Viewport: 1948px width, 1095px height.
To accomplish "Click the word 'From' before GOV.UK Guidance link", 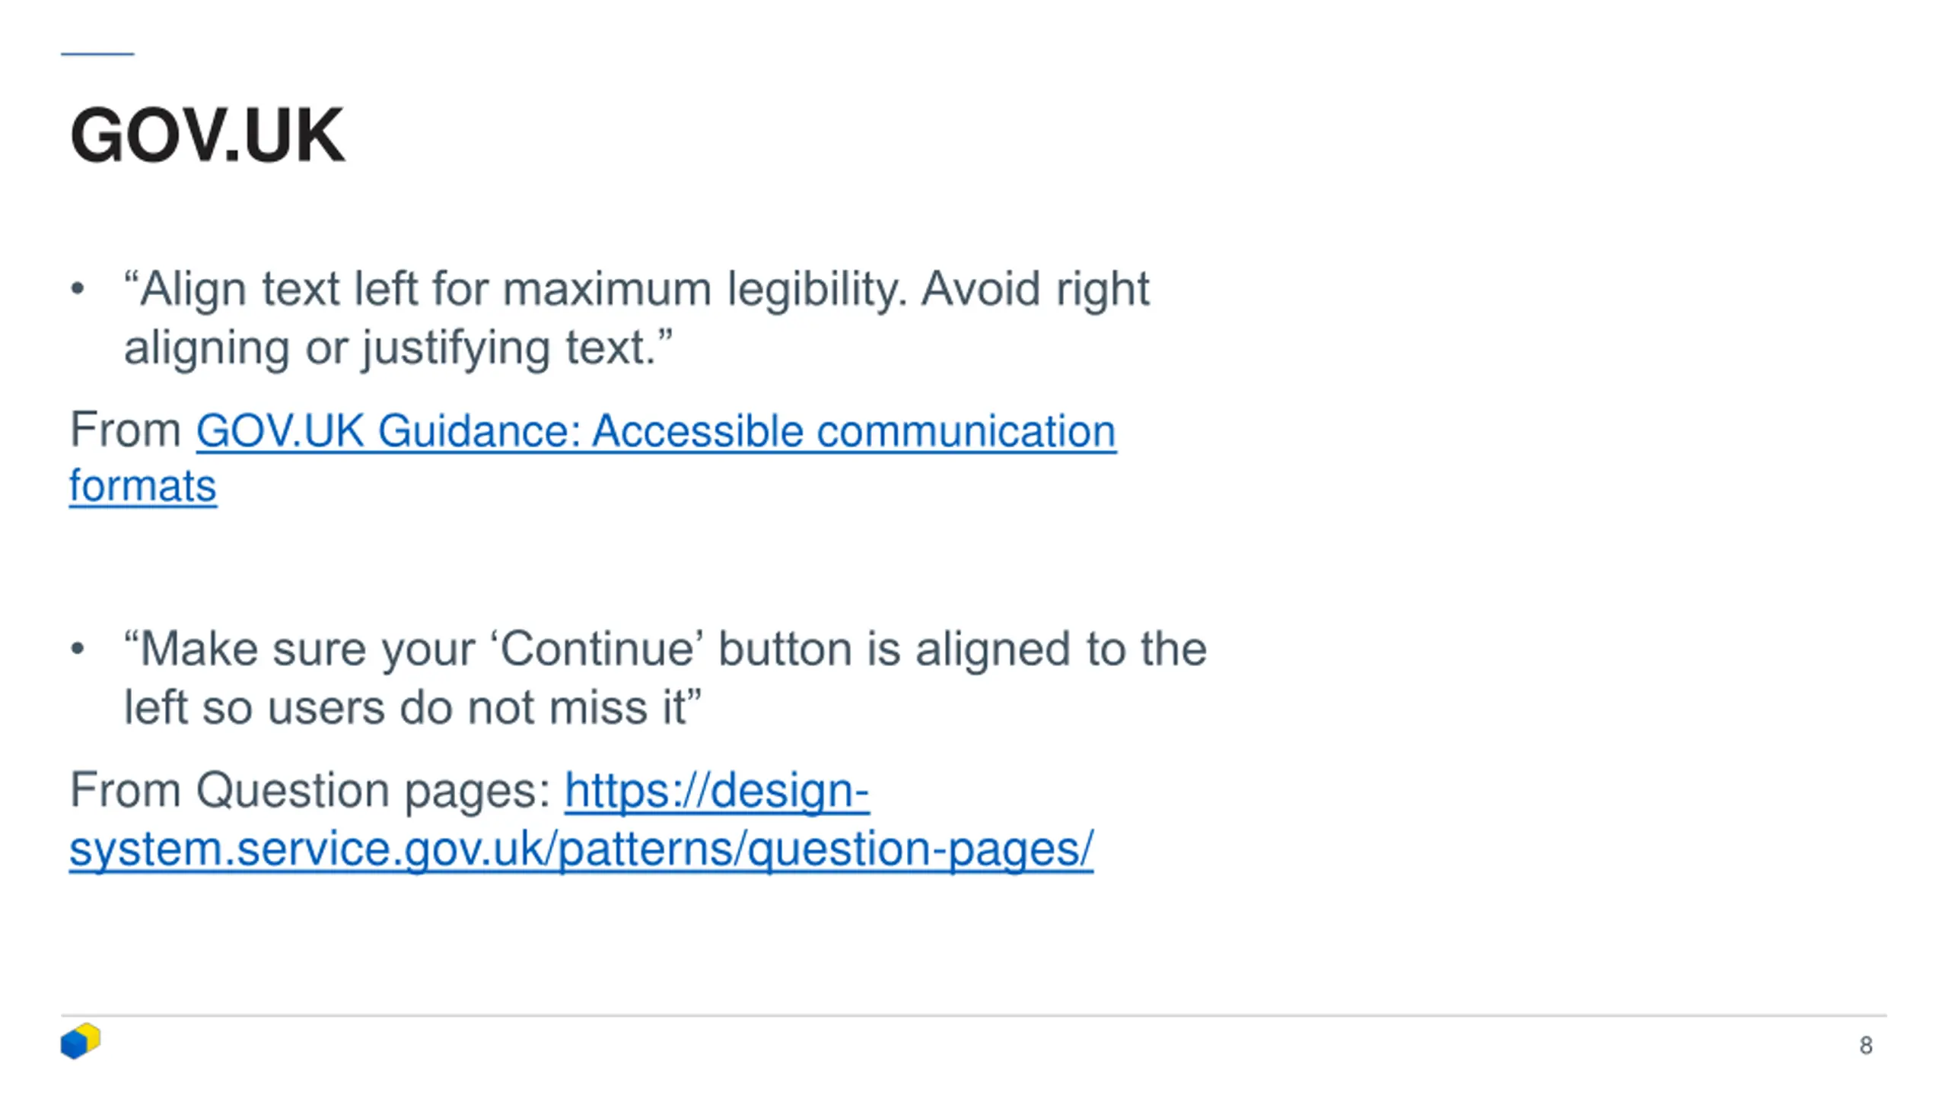I will 126,430.
